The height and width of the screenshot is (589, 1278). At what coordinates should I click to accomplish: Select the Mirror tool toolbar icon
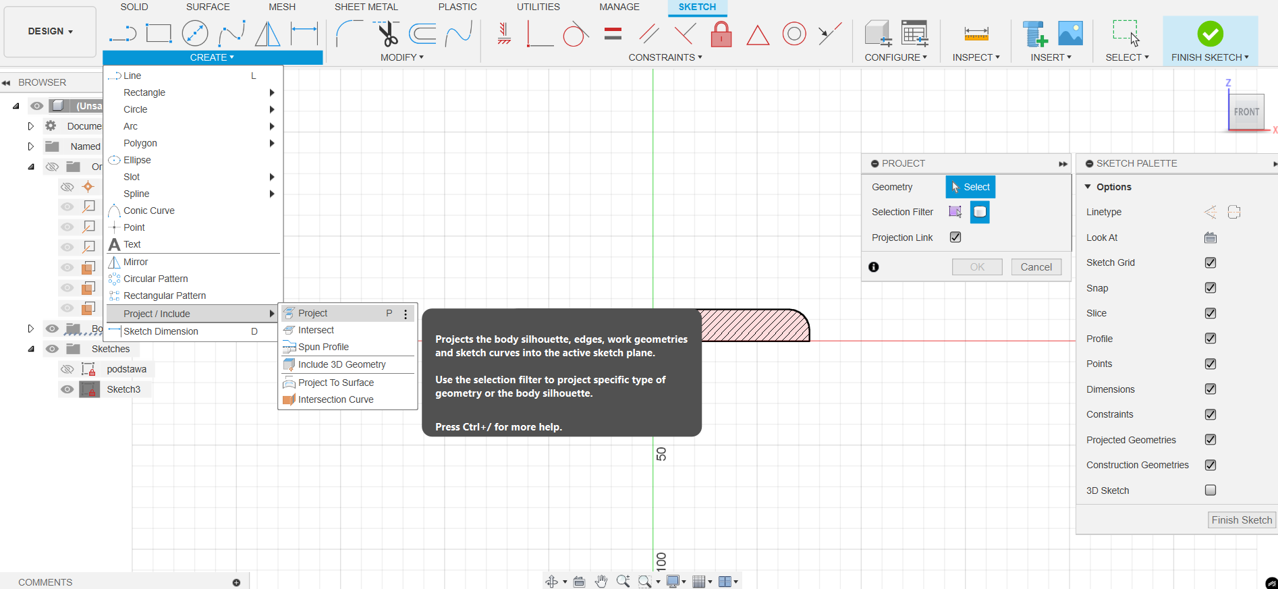click(x=268, y=33)
